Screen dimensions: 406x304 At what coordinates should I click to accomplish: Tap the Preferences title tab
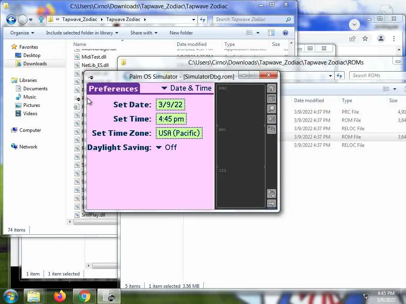tap(113, 88)
